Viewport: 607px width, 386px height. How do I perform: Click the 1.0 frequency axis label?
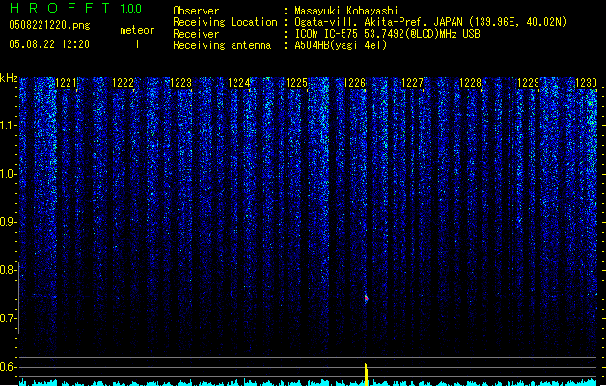(x=7, y=174)
